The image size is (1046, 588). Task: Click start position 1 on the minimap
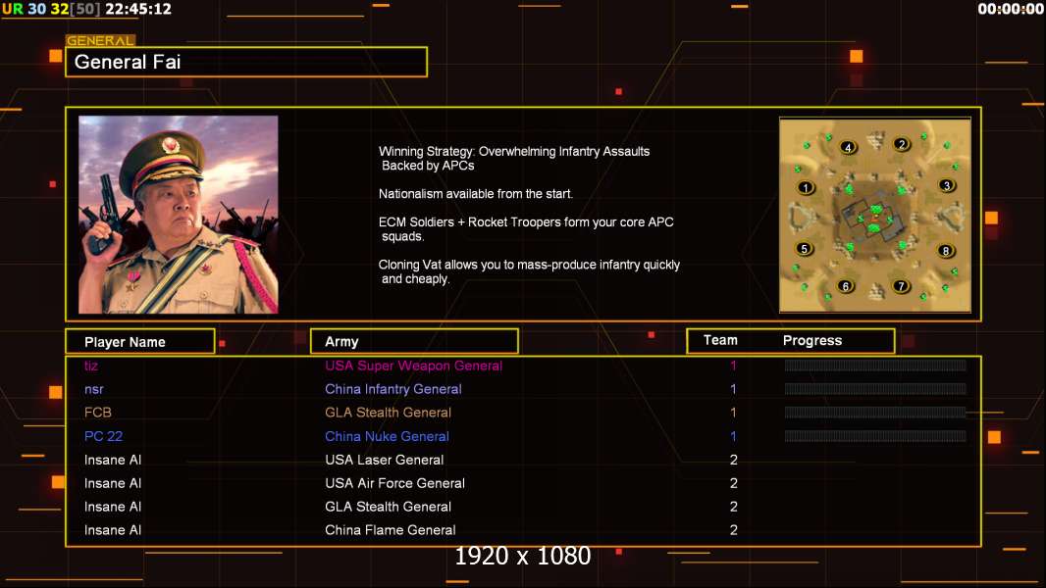point(807,188)
